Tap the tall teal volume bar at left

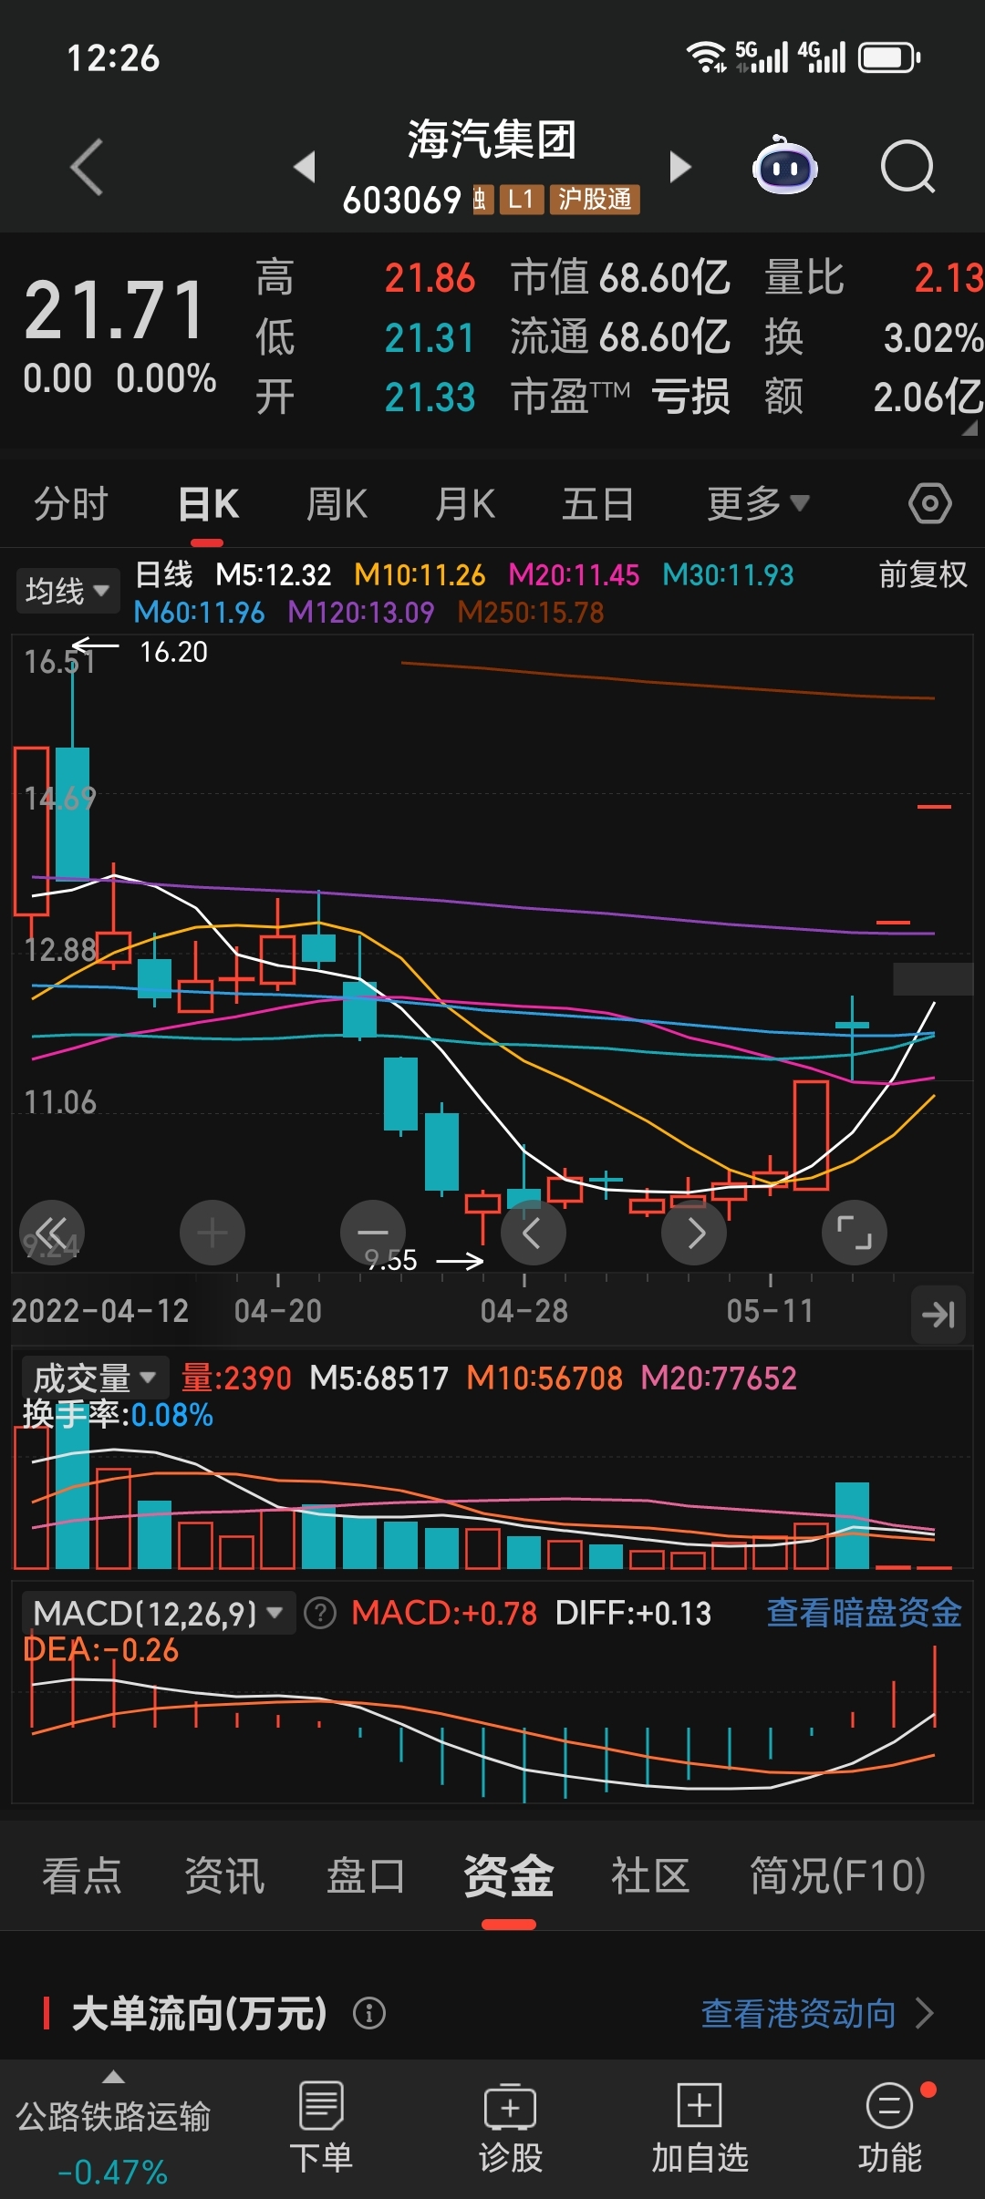[73, 1487]
